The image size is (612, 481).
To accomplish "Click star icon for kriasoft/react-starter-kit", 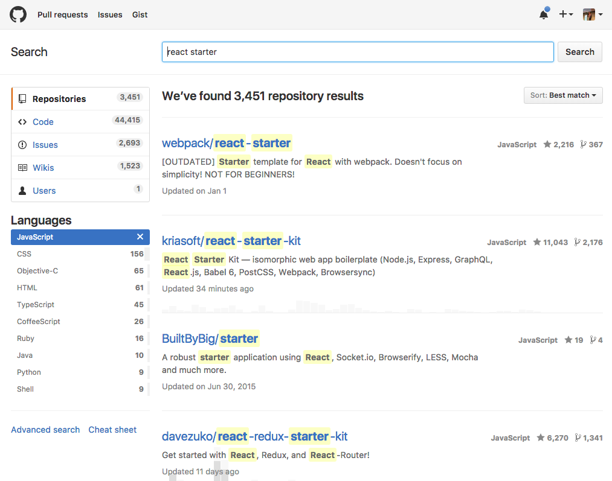I will 537,242.
